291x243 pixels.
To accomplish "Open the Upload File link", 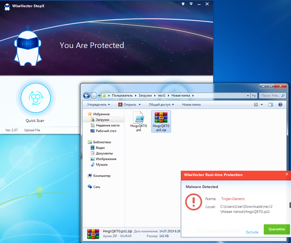I will point(32,130).
